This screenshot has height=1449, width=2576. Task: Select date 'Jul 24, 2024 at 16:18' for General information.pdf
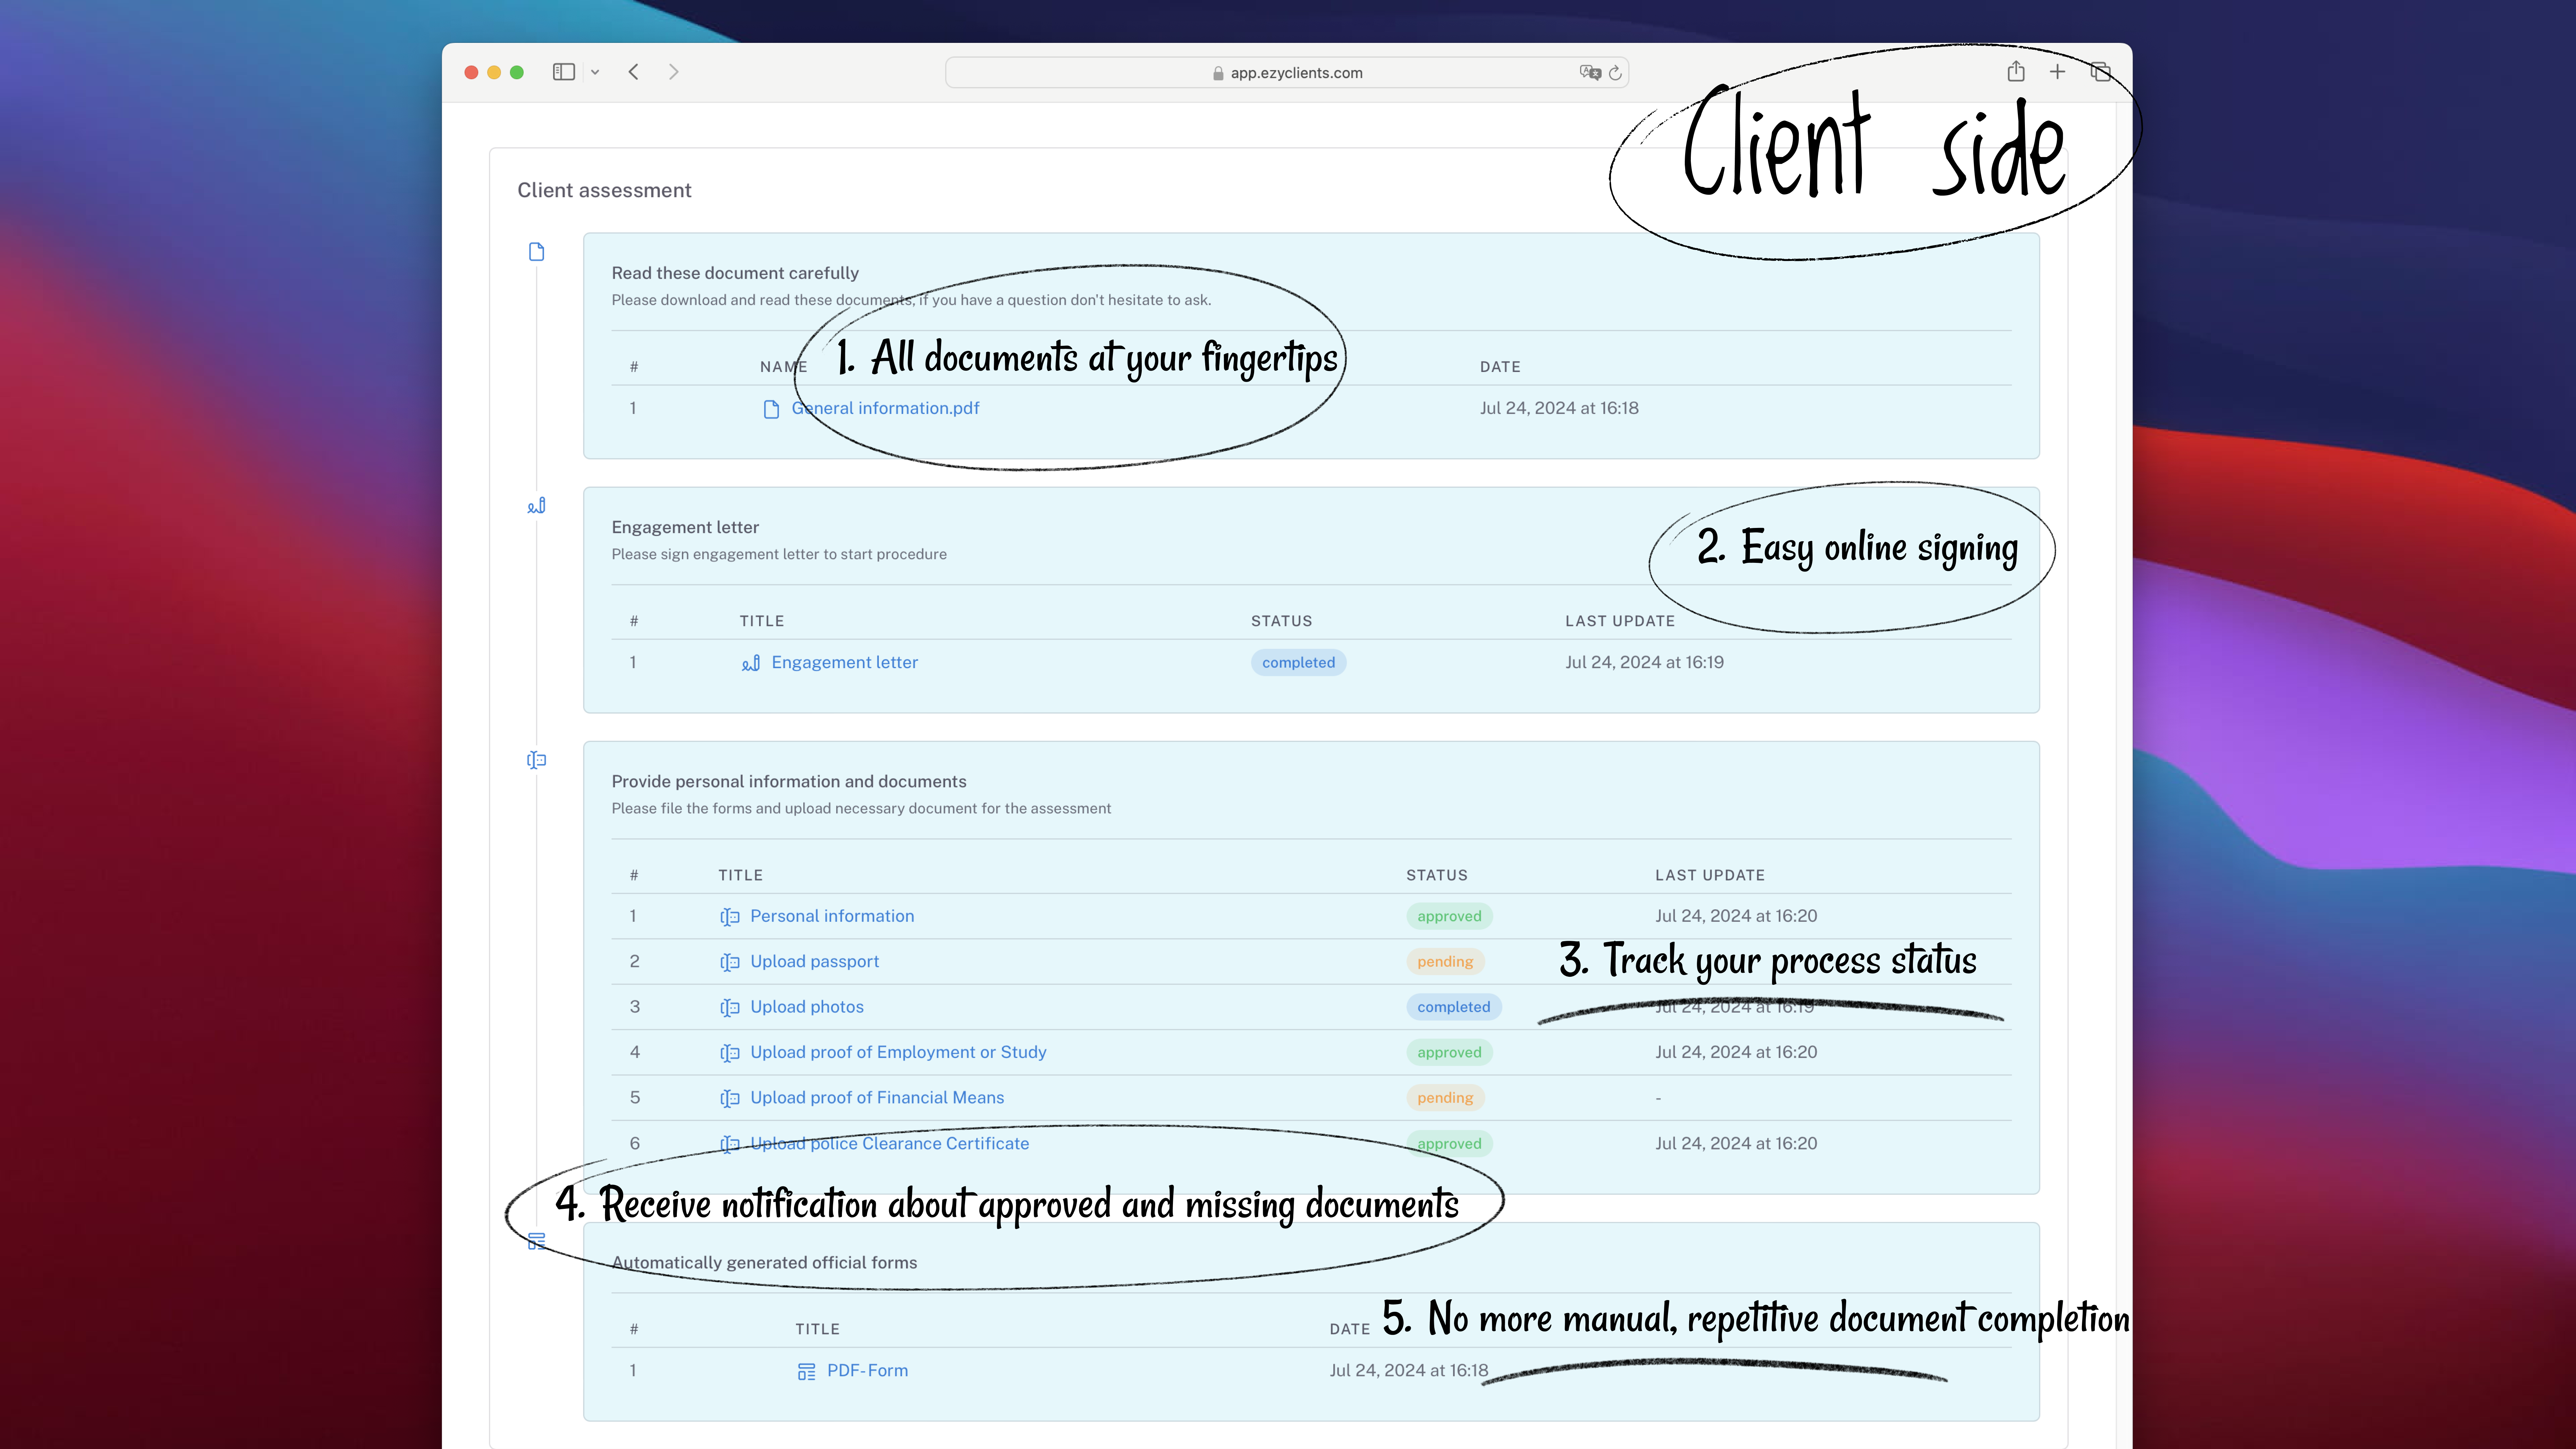[x=1559, y=408]
